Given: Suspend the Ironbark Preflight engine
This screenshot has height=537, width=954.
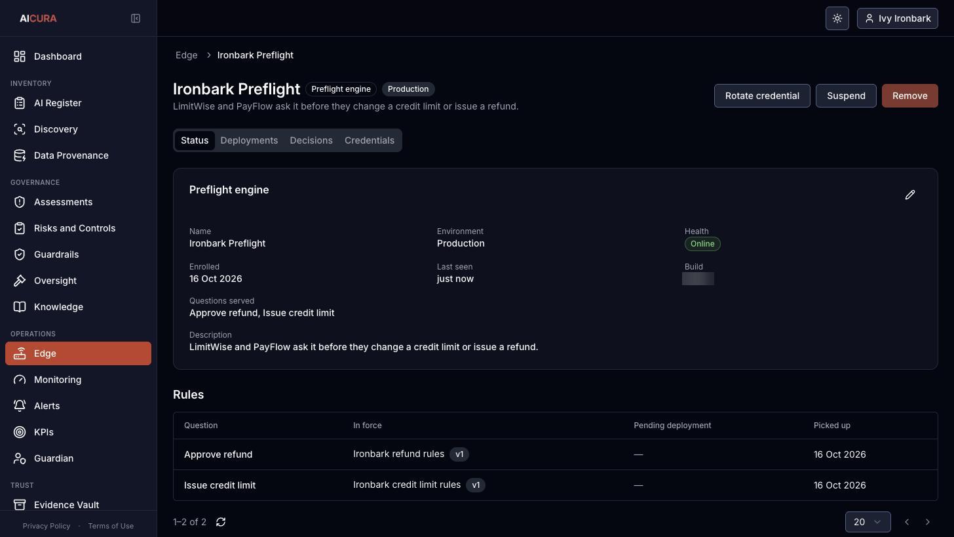Looking at the screenshot, I should 846,96.
